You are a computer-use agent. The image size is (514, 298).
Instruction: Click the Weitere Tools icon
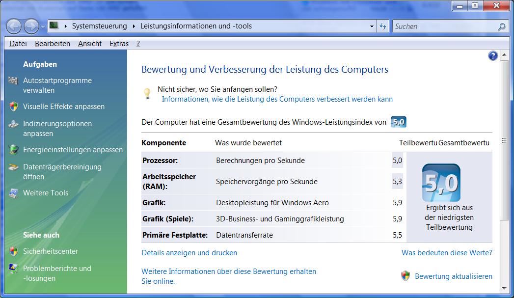click(13, 193)
